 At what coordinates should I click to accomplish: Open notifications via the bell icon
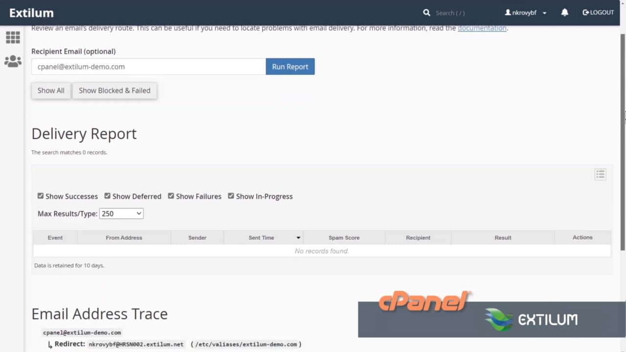pos(565,12)
